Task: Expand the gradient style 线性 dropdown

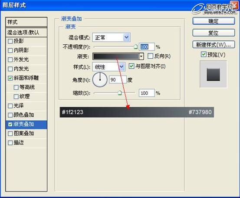Action: (x=109, y=66)
